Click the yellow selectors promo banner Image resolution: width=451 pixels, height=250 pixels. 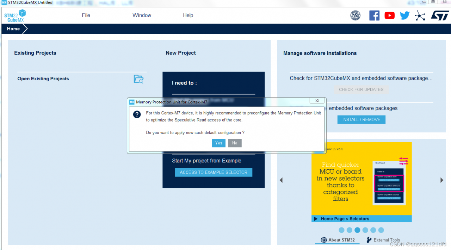point(362,182)
